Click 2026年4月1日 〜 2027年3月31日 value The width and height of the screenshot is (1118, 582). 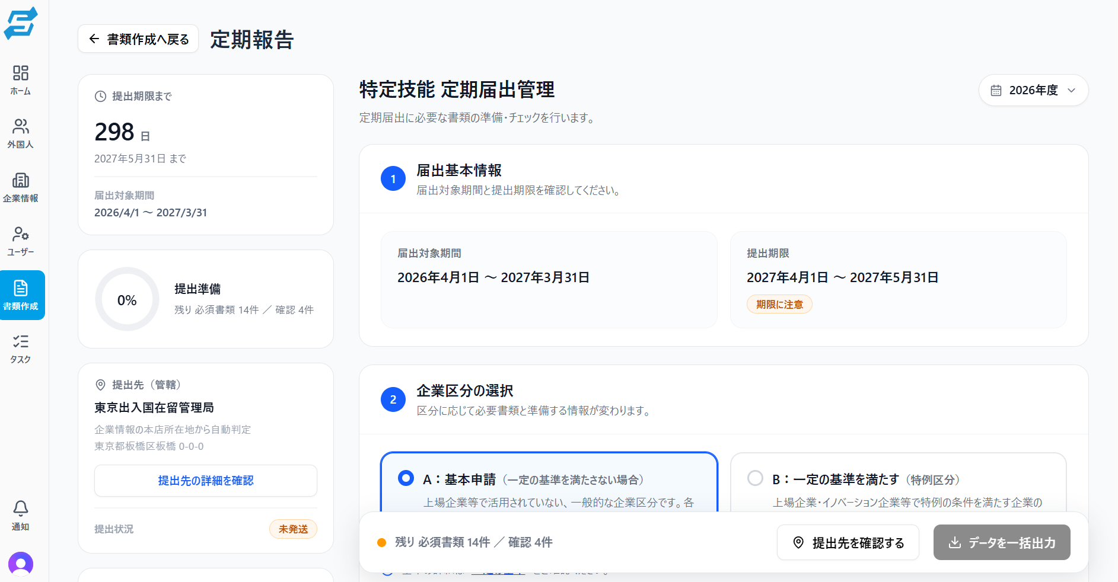pyautogui.click(x=493, y=277)
